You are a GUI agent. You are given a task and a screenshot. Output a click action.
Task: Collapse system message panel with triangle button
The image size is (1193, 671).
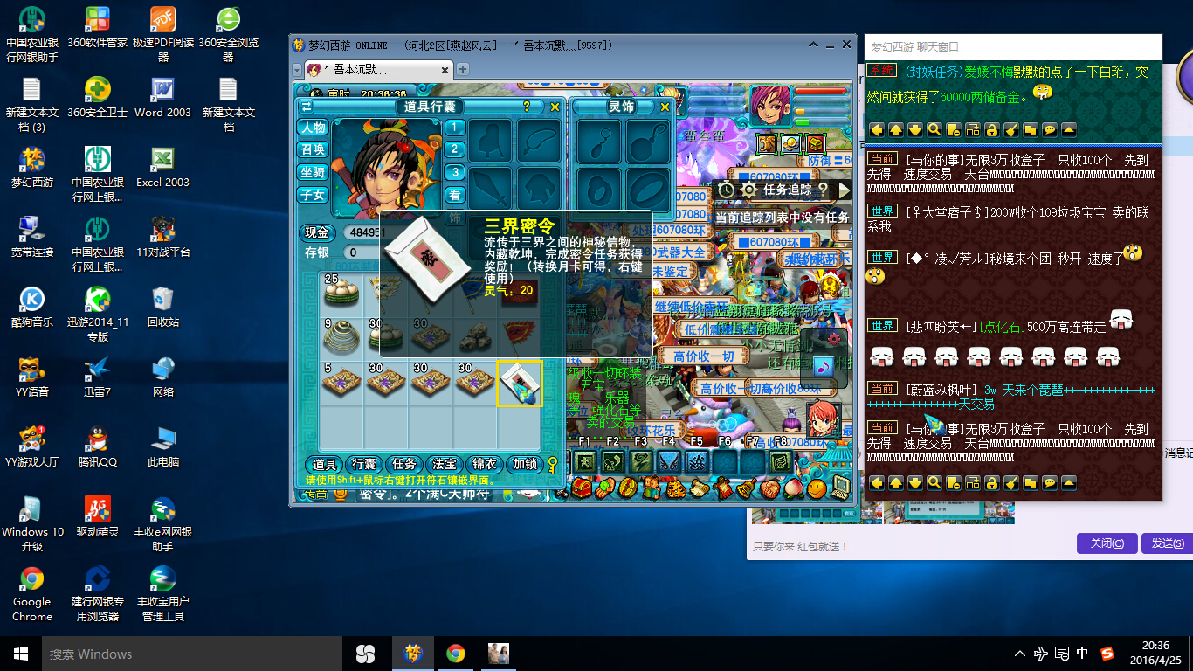pyautogui.click(x=1068, y=130)
